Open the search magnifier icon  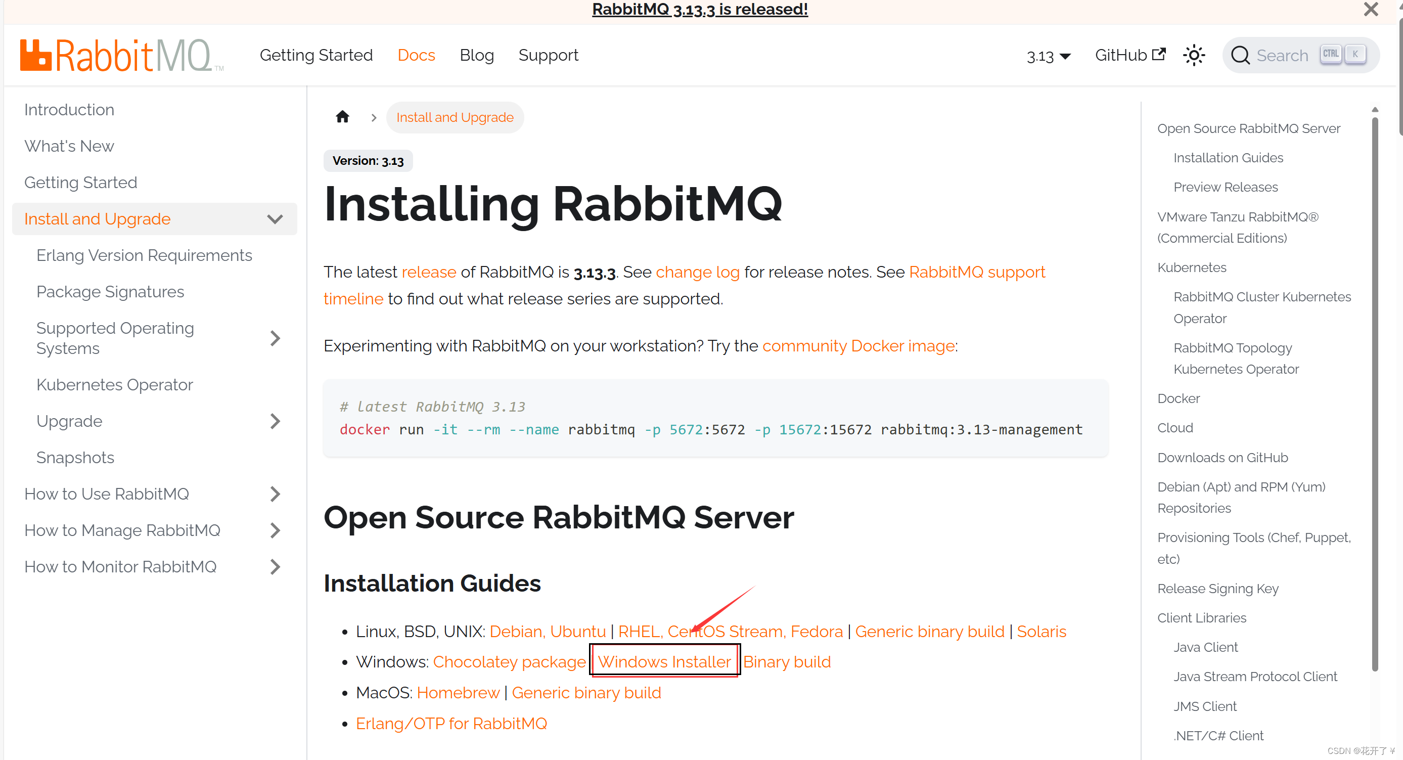tap(1240, 55)
